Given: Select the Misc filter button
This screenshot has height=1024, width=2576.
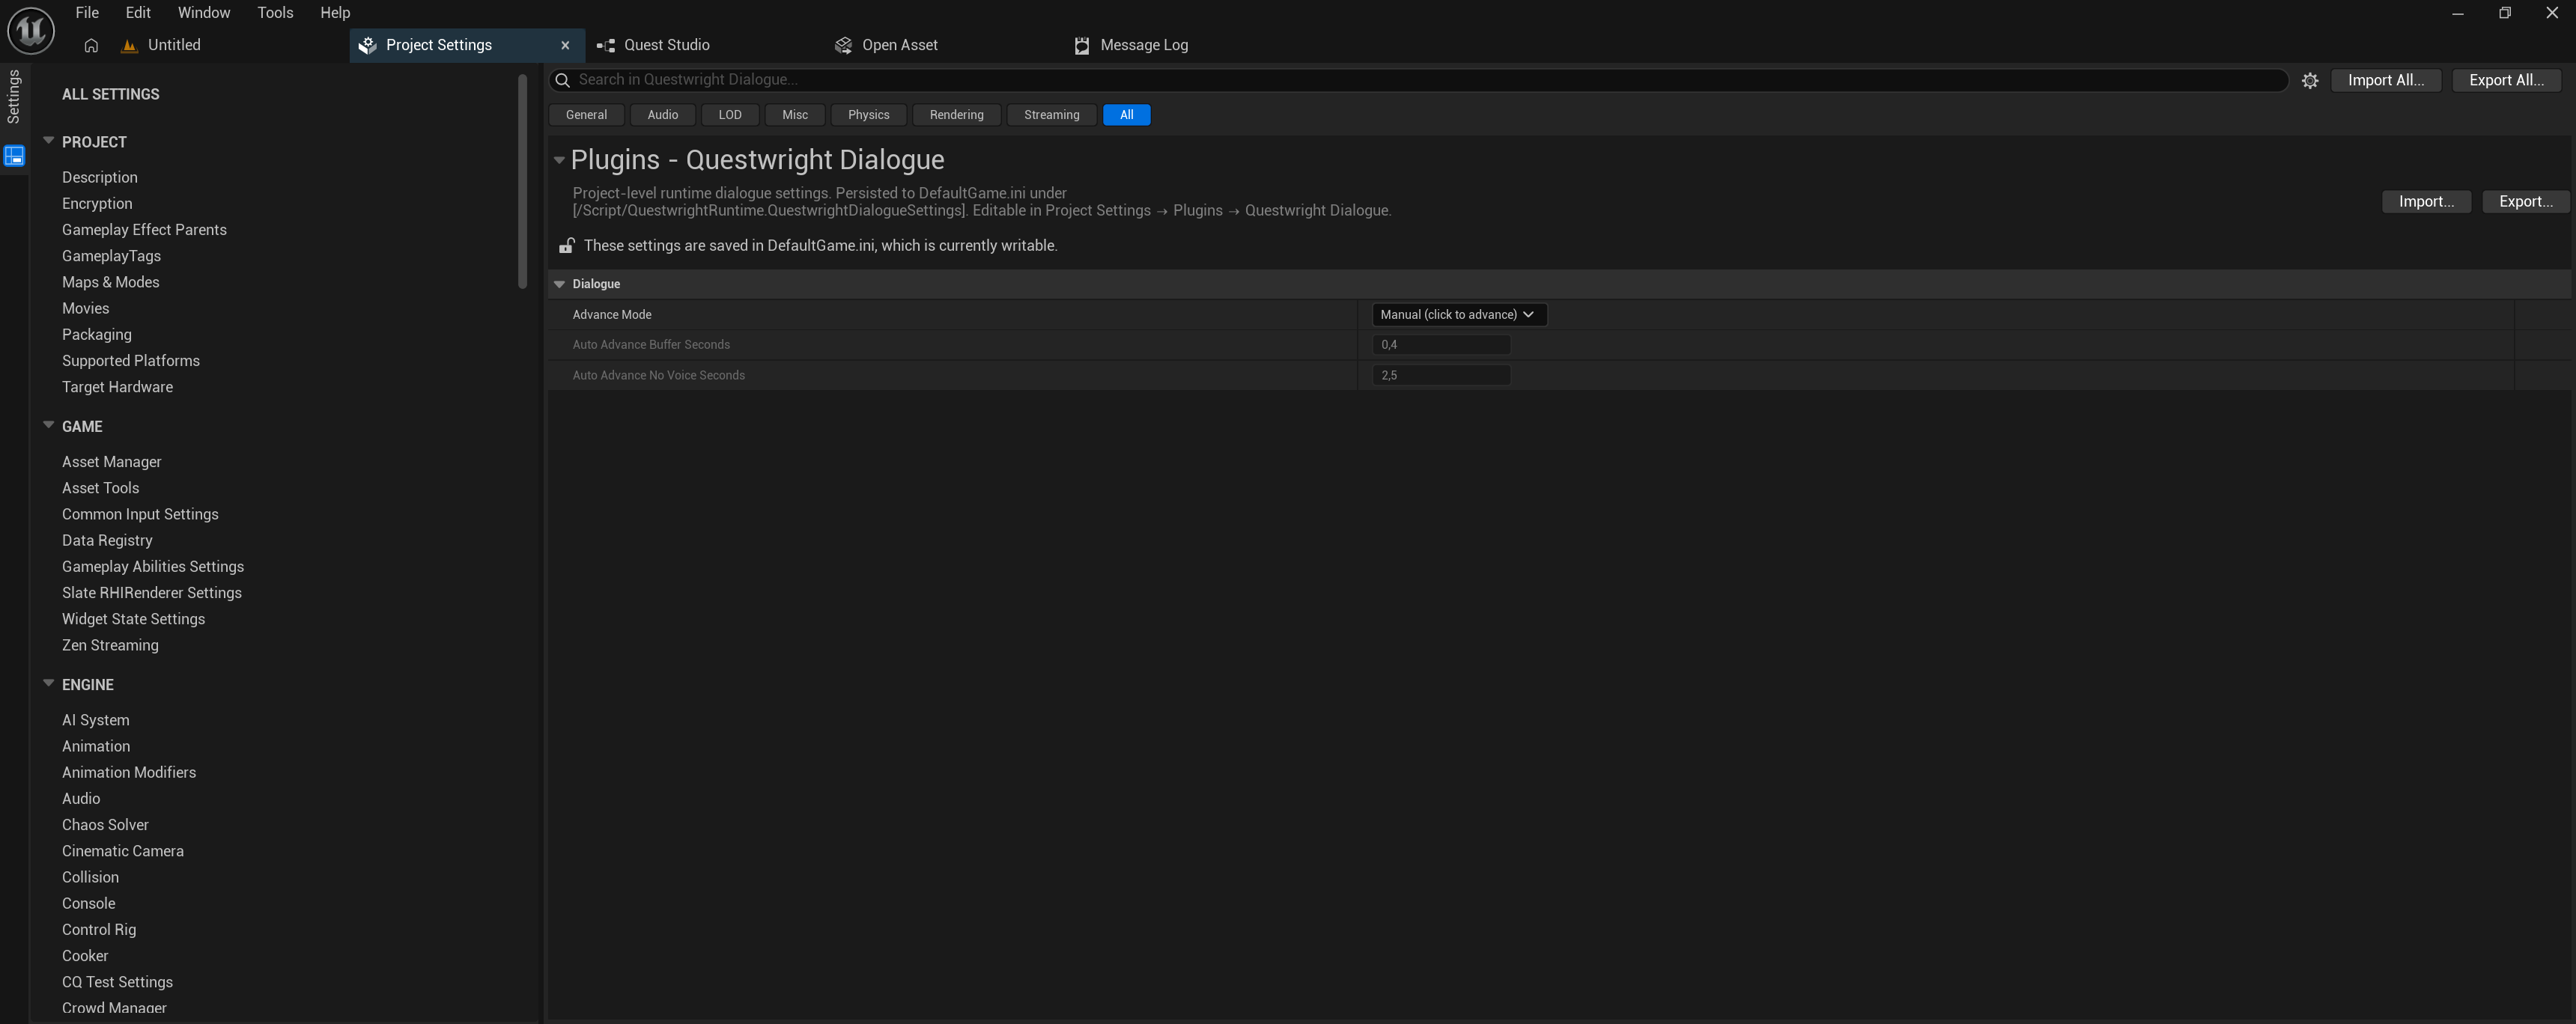Looking at the screenshot, I should pyautogui.click(x=795, y=115).
